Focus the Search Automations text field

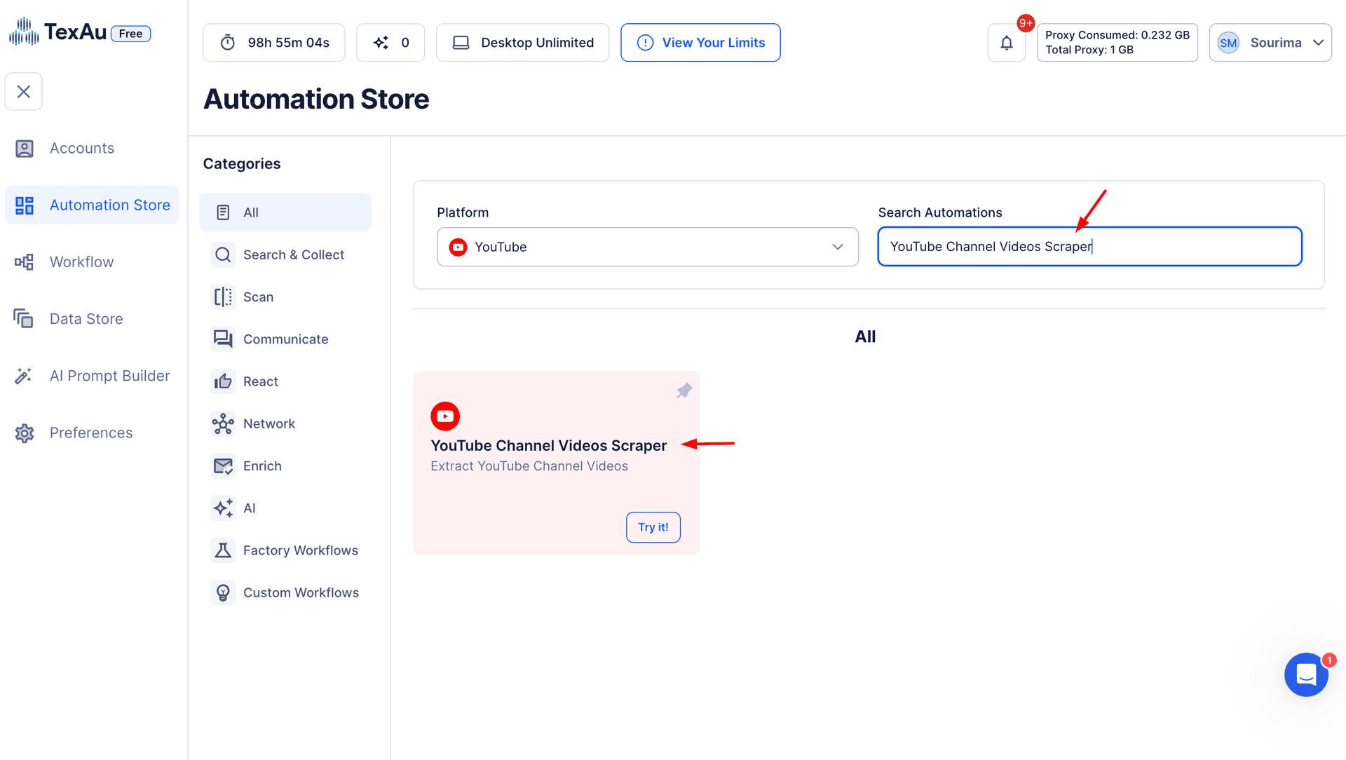pyautogui.click(x=1090, y=247)
